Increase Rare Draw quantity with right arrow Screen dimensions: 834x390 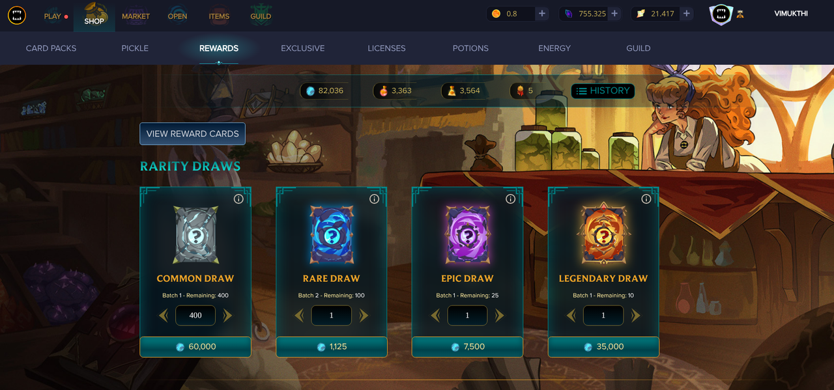364,316
